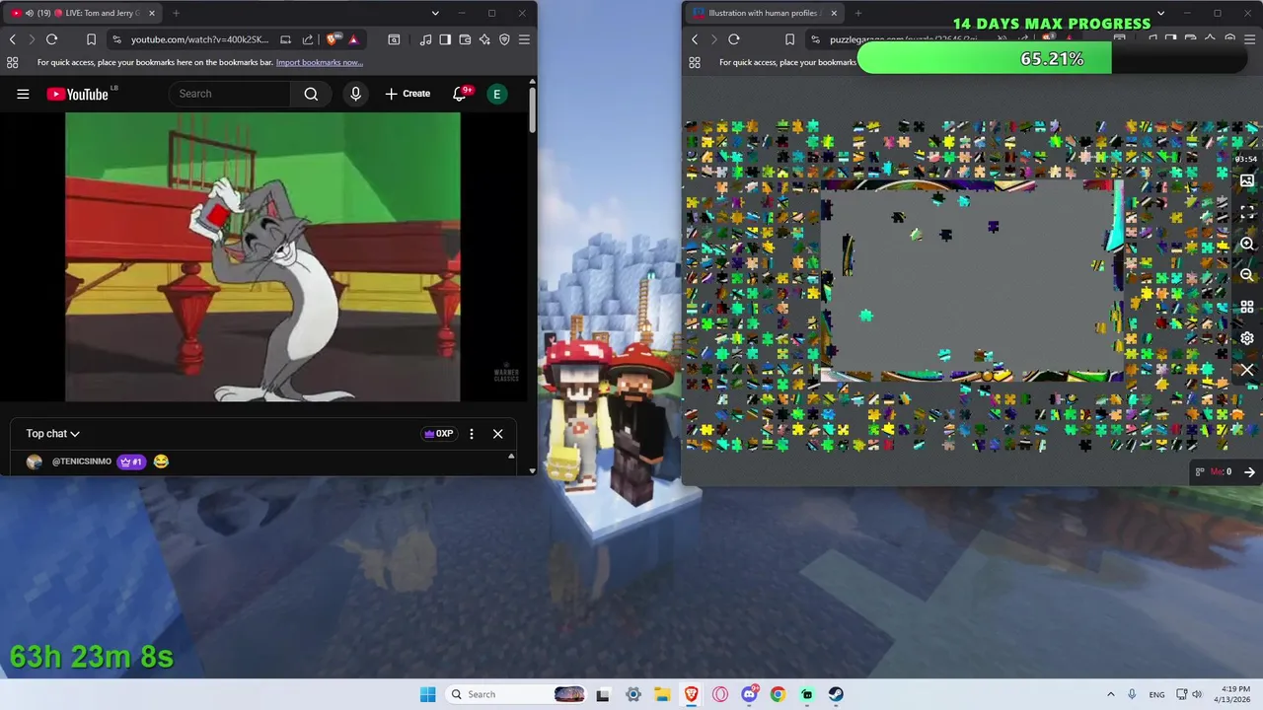The image size is (1263, 710).
Task: Expand the Top chat dropdown
Action: tap(52, 434)
